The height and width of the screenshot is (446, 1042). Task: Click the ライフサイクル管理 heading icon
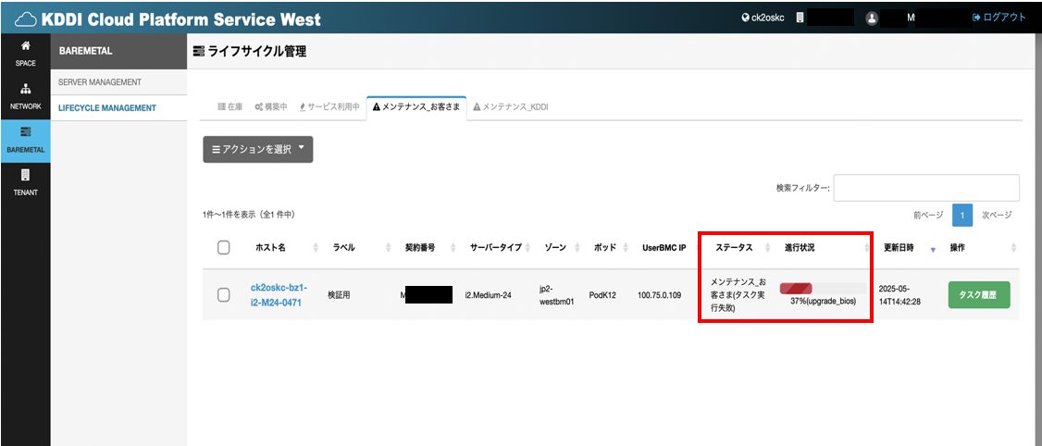(x=197, y=52)
